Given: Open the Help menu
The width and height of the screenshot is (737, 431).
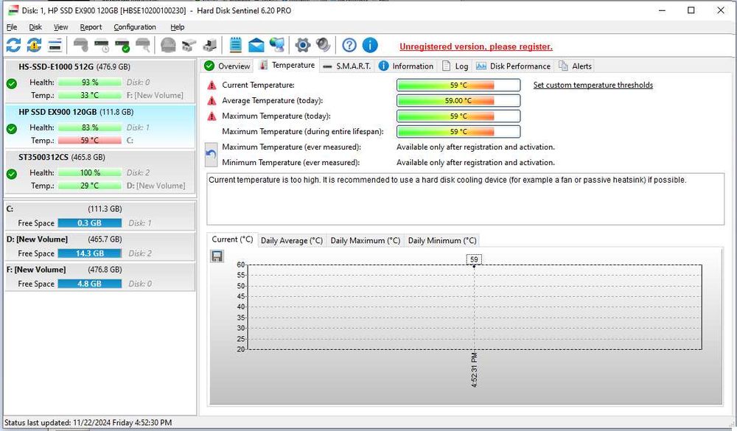Looking at the screenshot, I should [x=177, y=27].
